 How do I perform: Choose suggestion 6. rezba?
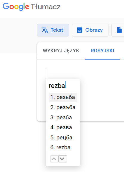coord(63,147)
